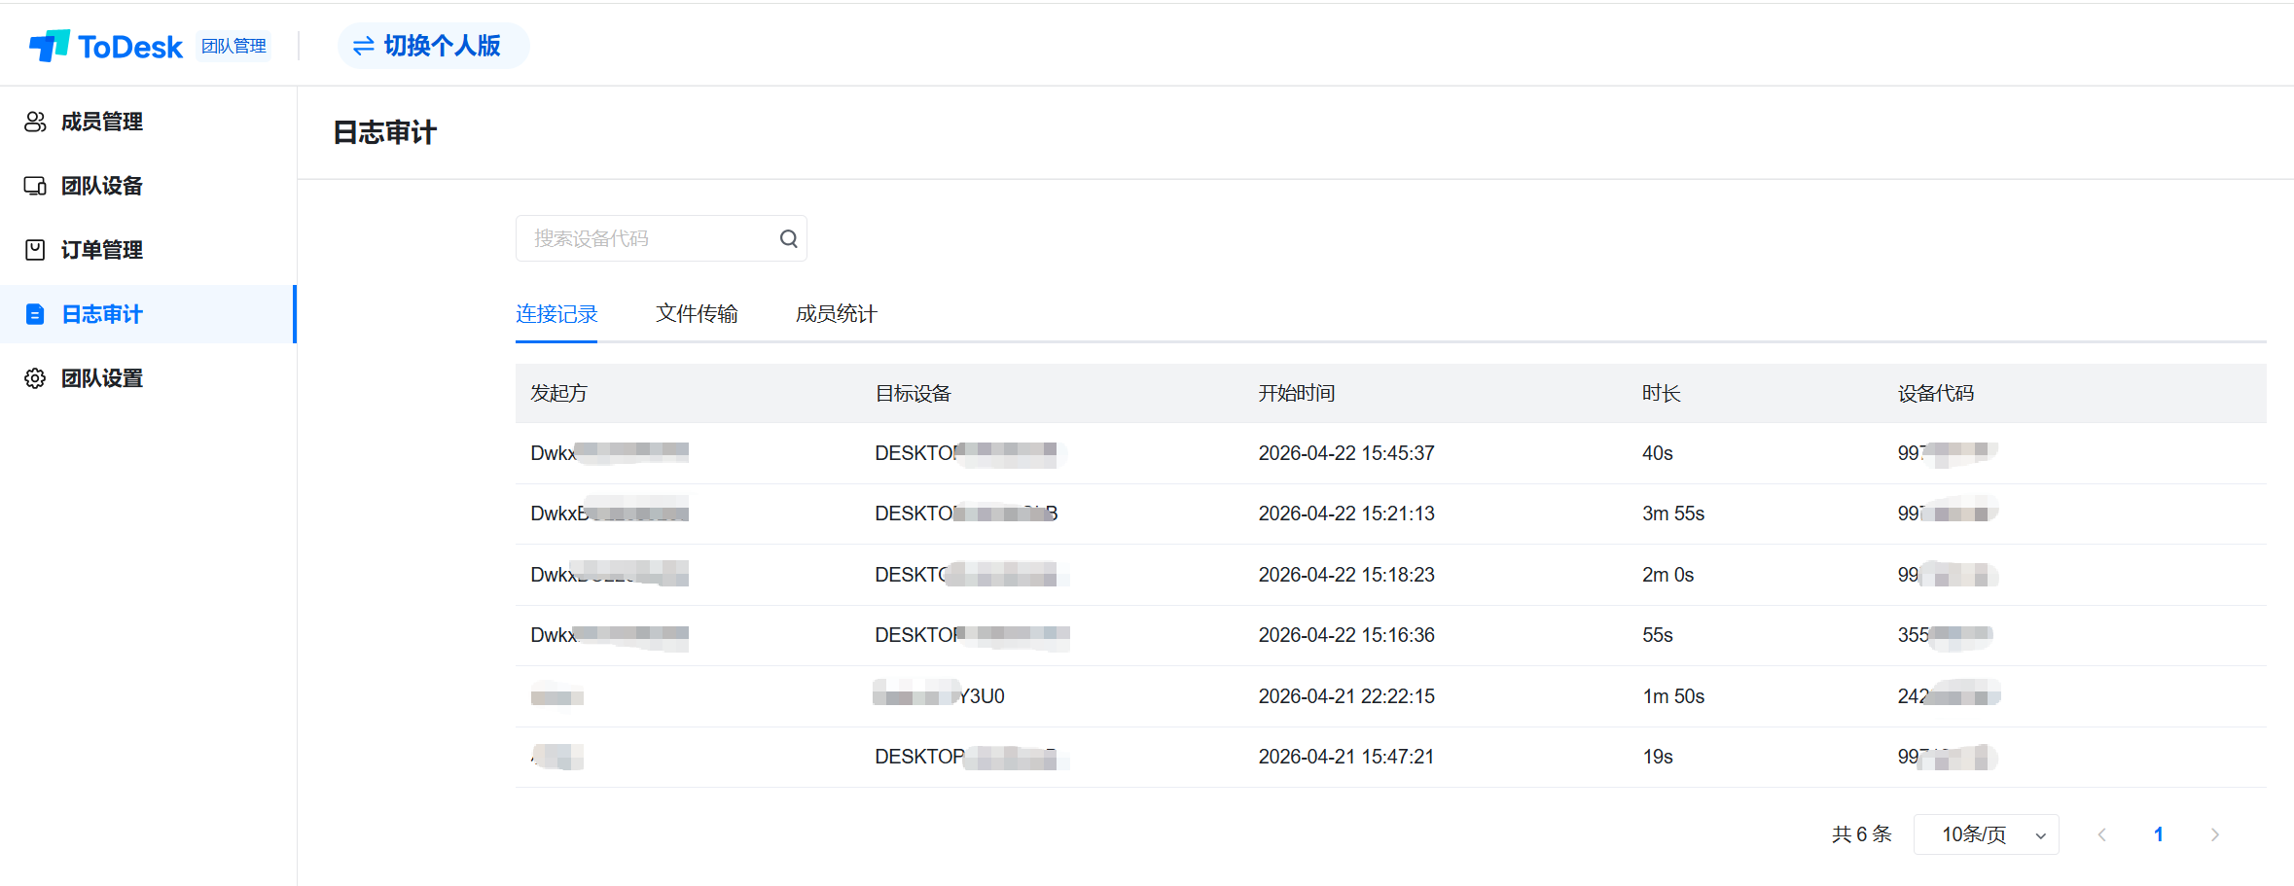Viewport: 2294px width, 886px height.
Task: Select the row starting 2026-04-22 15:45:37
Action: coord(1345,453)
